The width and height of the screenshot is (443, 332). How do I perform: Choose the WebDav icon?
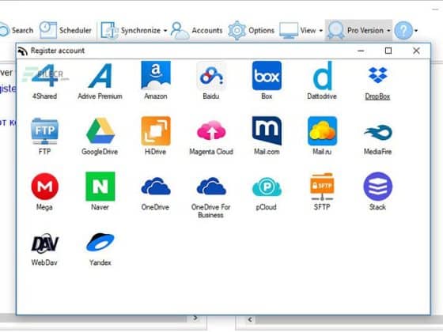point(44,243)
